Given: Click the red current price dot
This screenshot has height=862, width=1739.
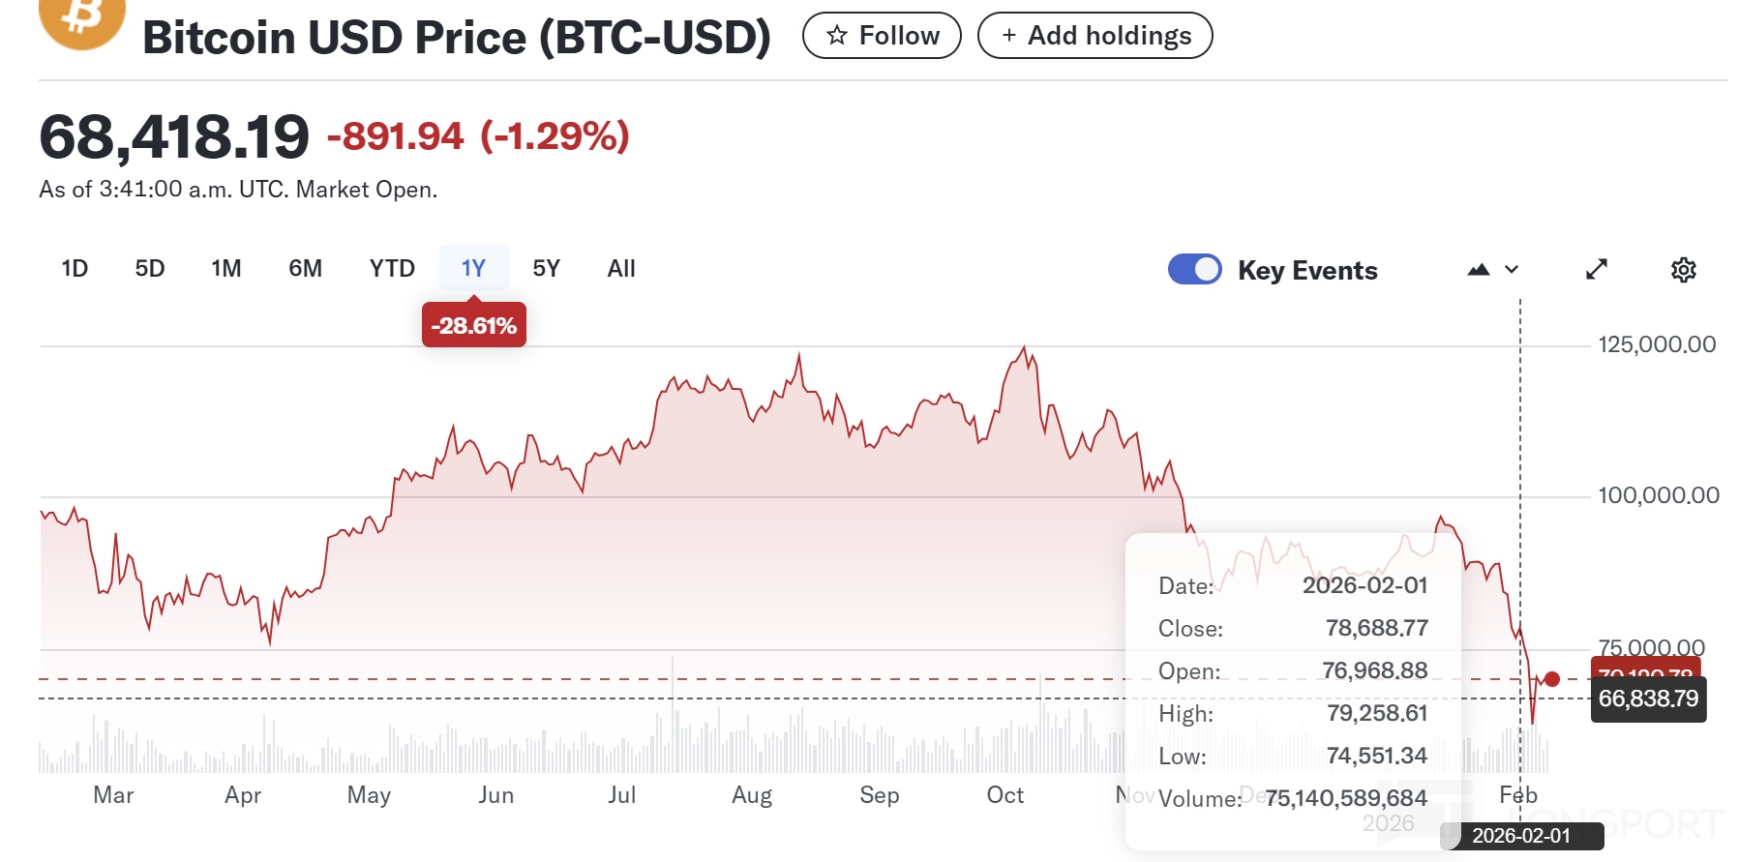Looking at the screenshot, I should coord(1552,679).
